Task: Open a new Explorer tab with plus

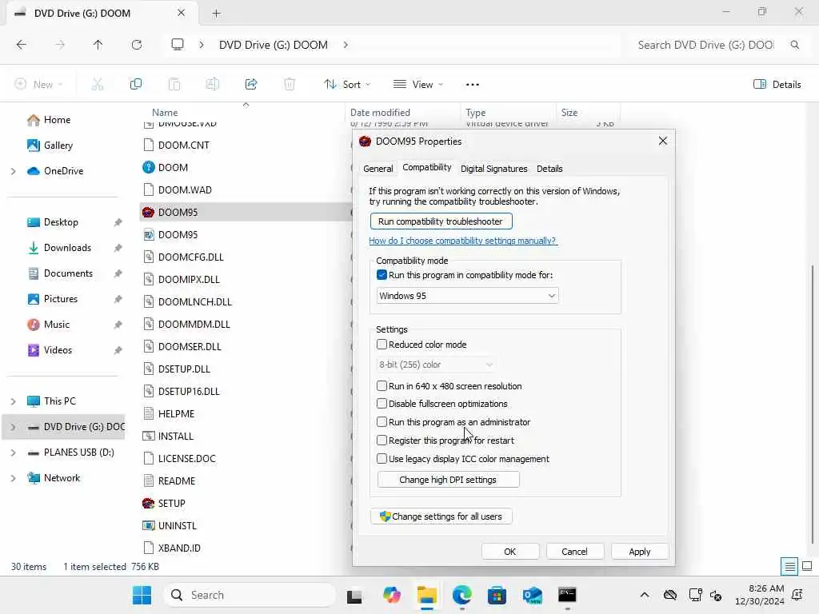Action: pos(216,14)
